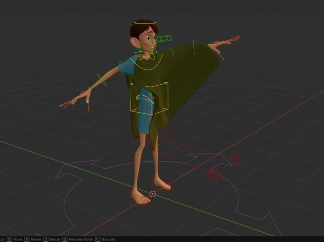Select the green ring control on the bare forearm

pos(102,80)
